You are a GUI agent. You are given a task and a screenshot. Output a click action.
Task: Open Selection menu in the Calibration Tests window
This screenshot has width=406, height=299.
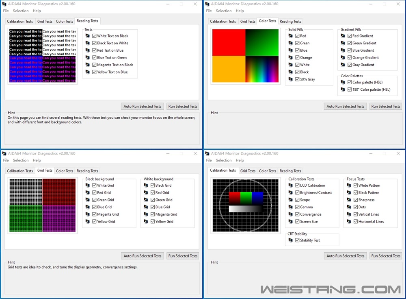click(x=224, y=160)
